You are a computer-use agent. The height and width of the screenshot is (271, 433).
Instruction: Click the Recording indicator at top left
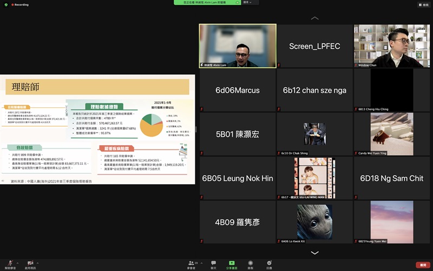coord(21,4)
